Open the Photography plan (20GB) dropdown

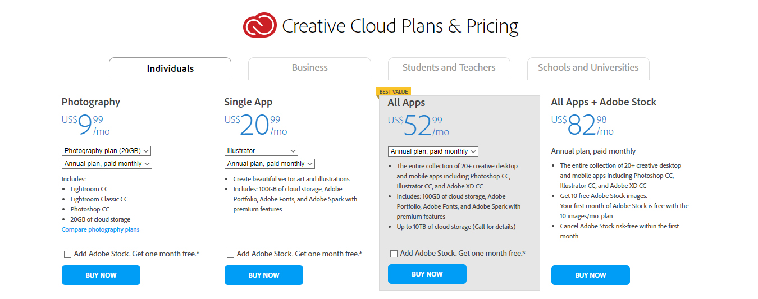[x=107, y=151]
